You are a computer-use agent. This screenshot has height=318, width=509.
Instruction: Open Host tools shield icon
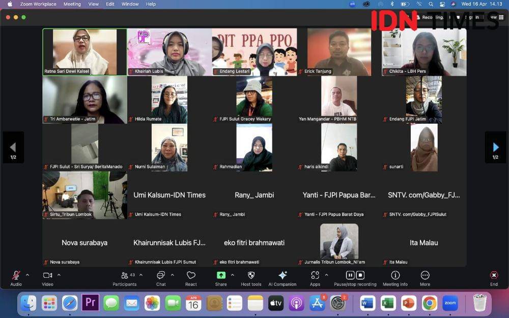(251, 275)
